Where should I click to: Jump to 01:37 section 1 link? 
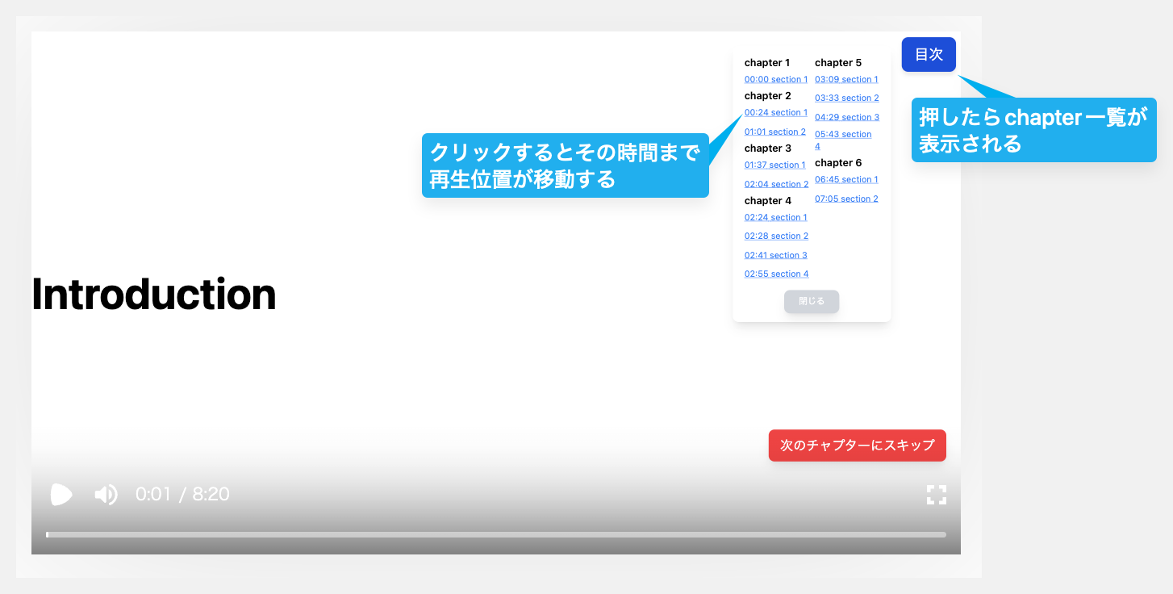click(x=775, y=165)
